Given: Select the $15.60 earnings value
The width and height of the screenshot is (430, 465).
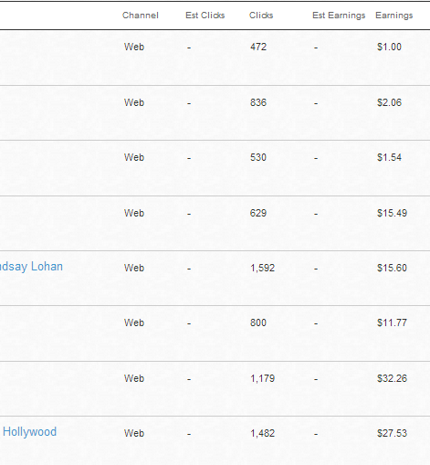Looking at the screenshot, I should 392,268.
